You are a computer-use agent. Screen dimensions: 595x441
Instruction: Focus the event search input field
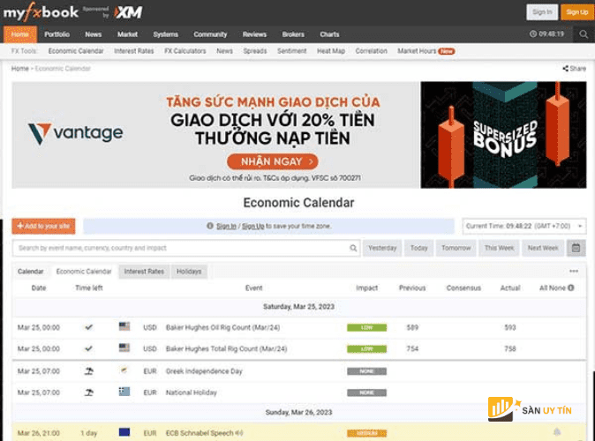(x=186, y=248)
